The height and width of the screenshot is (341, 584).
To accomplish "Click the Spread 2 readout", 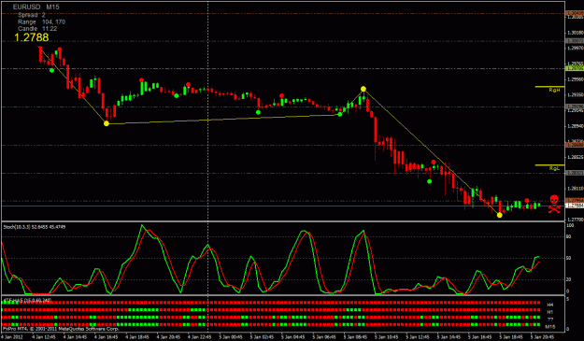I will point(32,15).
